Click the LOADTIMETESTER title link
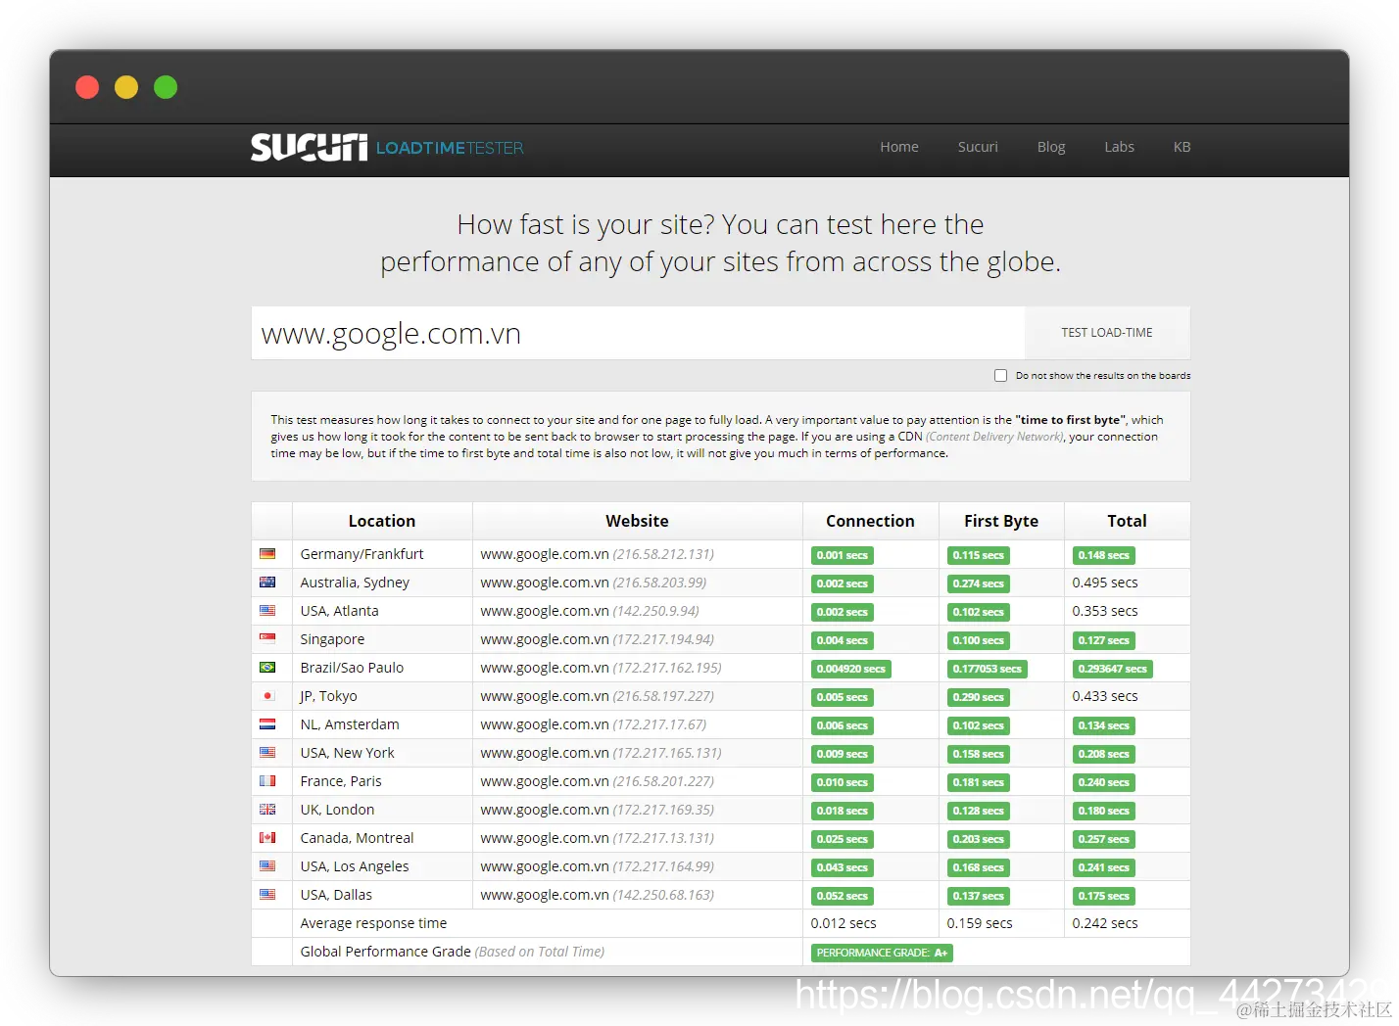Viewport: 1399px width, 1026px height. tap(450, 148)
